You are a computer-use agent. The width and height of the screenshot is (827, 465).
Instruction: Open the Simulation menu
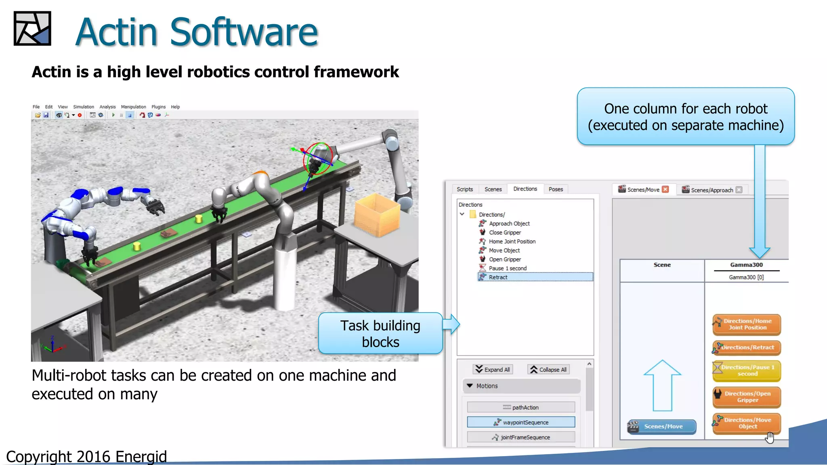point(84,107)
